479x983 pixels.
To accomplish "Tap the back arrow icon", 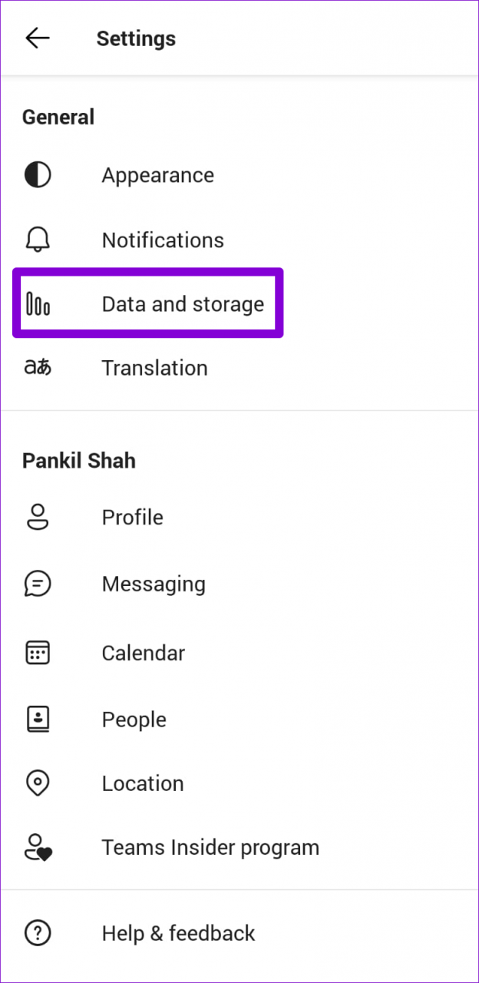I will (37, 38).
